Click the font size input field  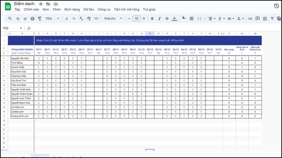136,19
